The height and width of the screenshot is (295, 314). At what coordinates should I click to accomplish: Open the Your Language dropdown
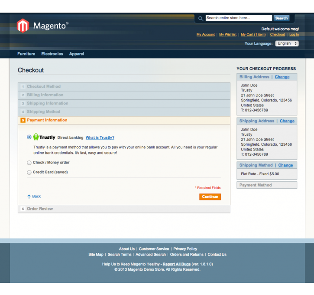287,43
